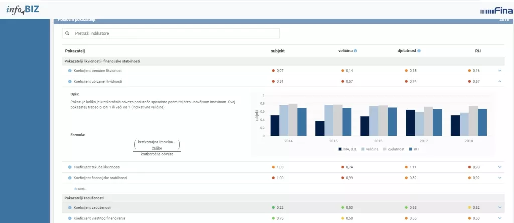Collapse Koeficijent ubrzane likvidnosti row chevron
514x223 pixels.
click(500, 81)
